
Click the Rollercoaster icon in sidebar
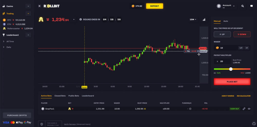click(x=4, y=29)
